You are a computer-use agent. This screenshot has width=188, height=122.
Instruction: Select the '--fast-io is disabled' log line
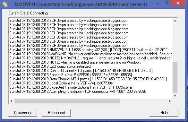(x=75, y=62)
